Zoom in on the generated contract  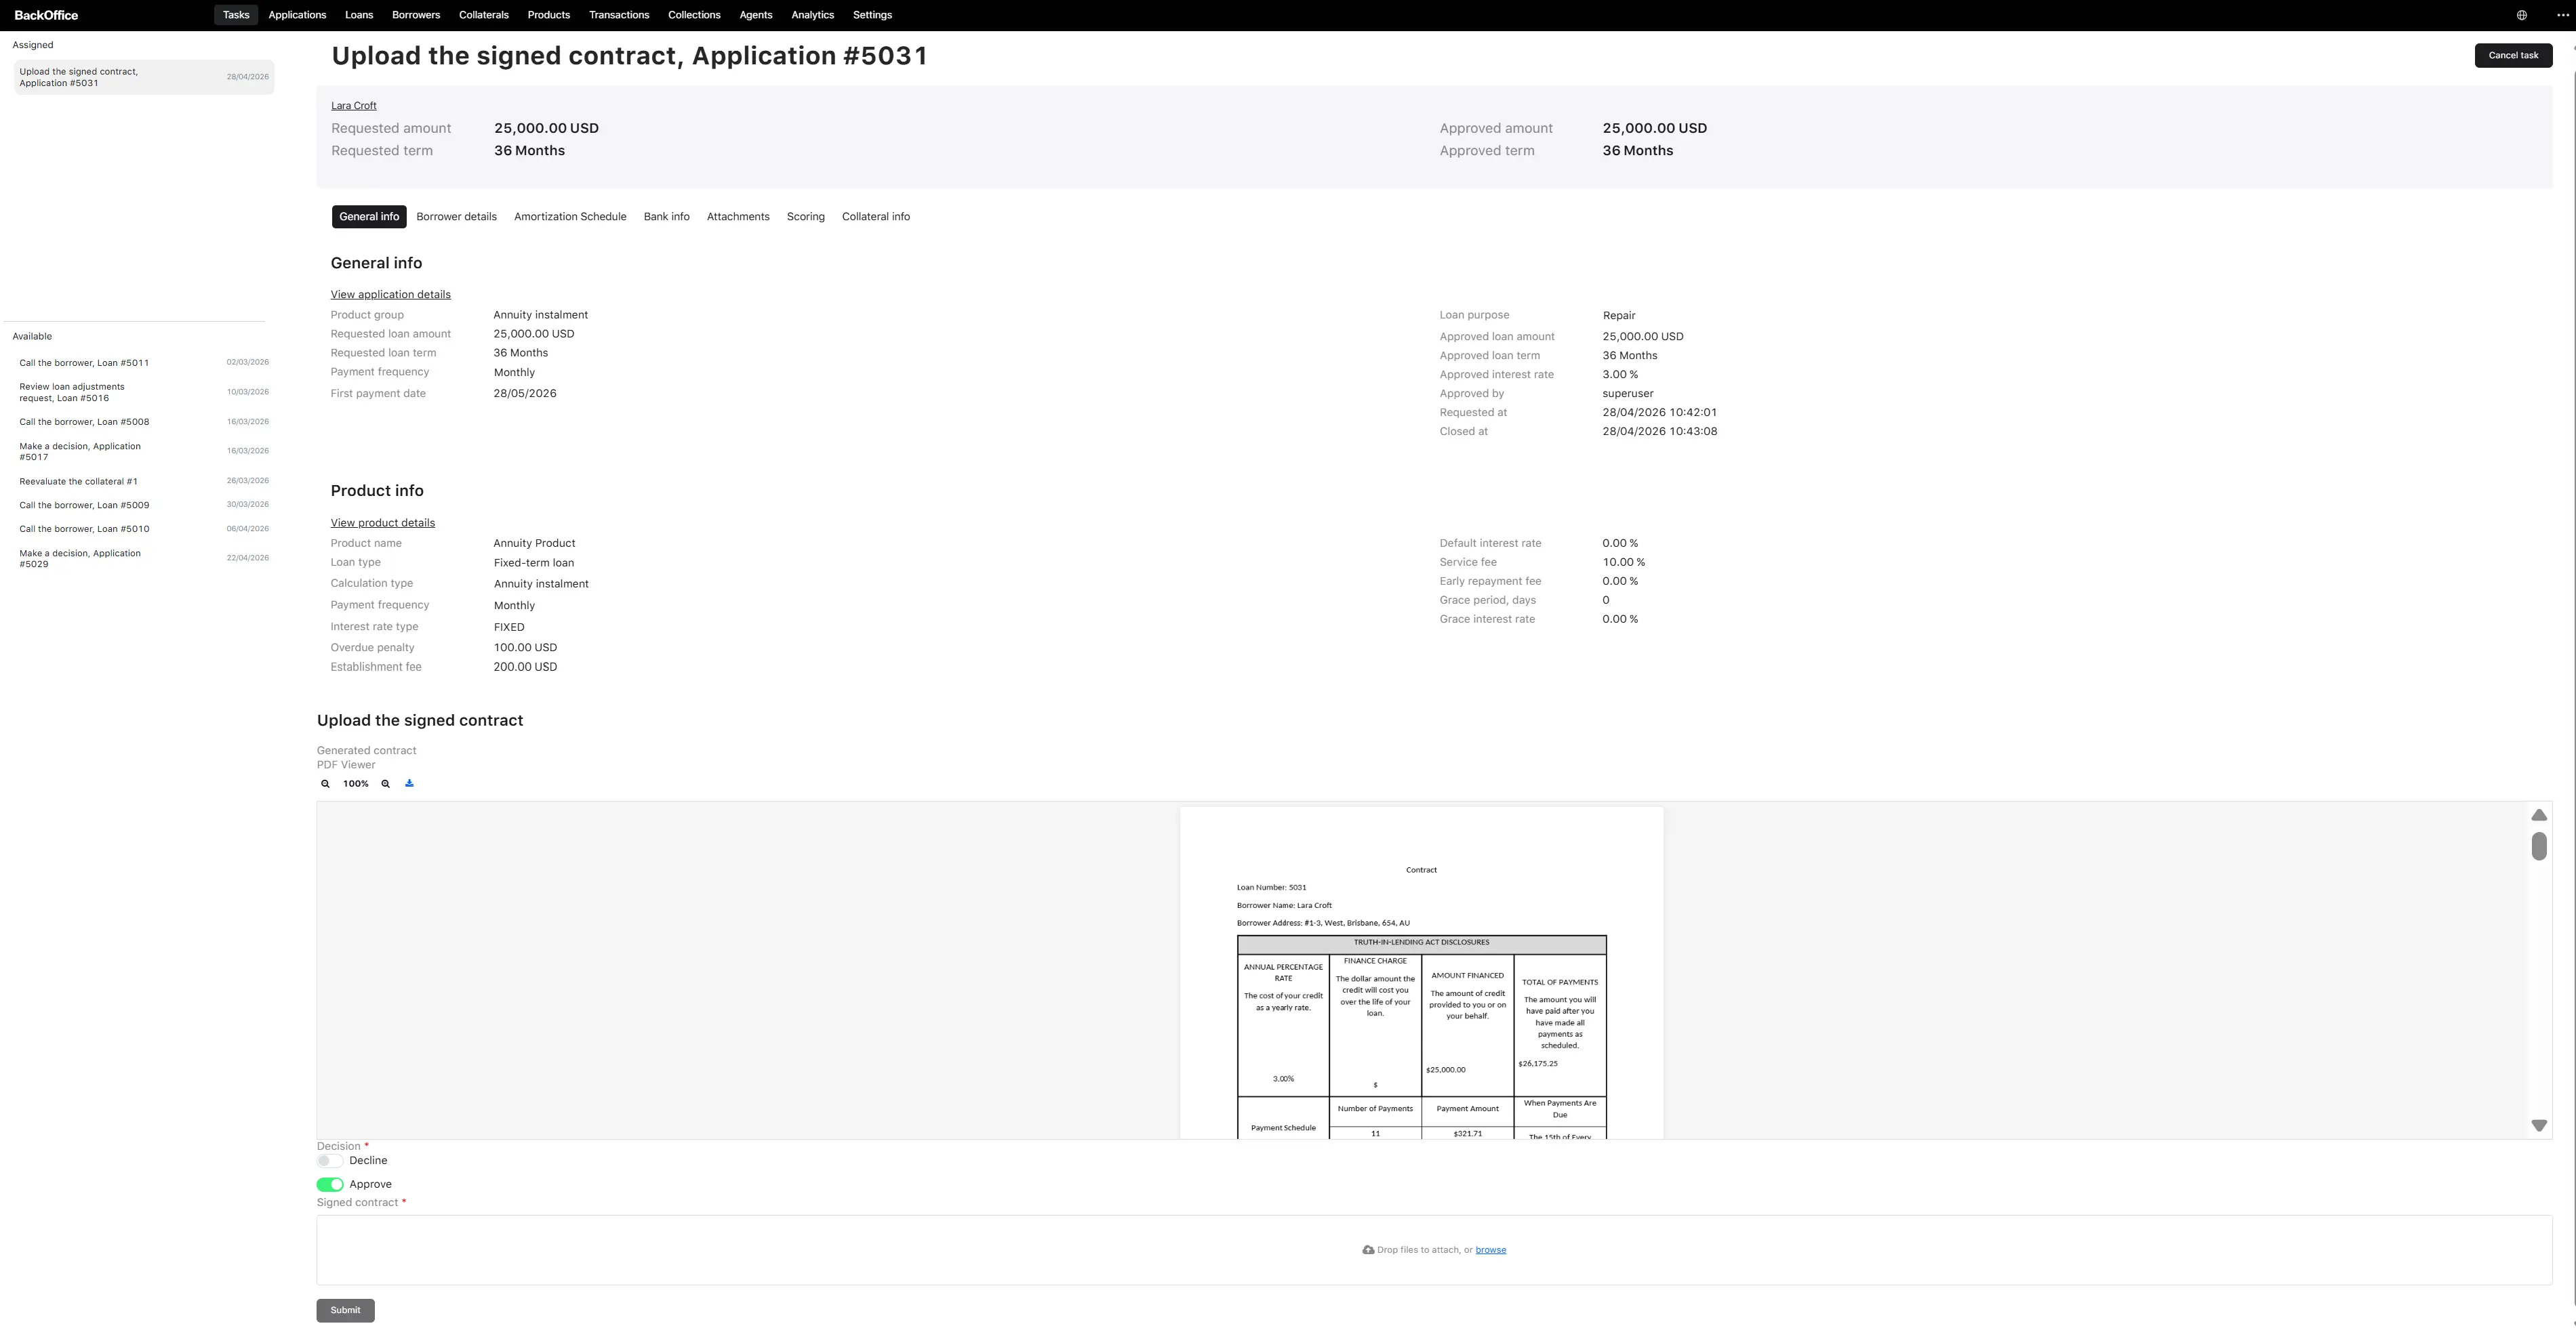coord(385,785)
